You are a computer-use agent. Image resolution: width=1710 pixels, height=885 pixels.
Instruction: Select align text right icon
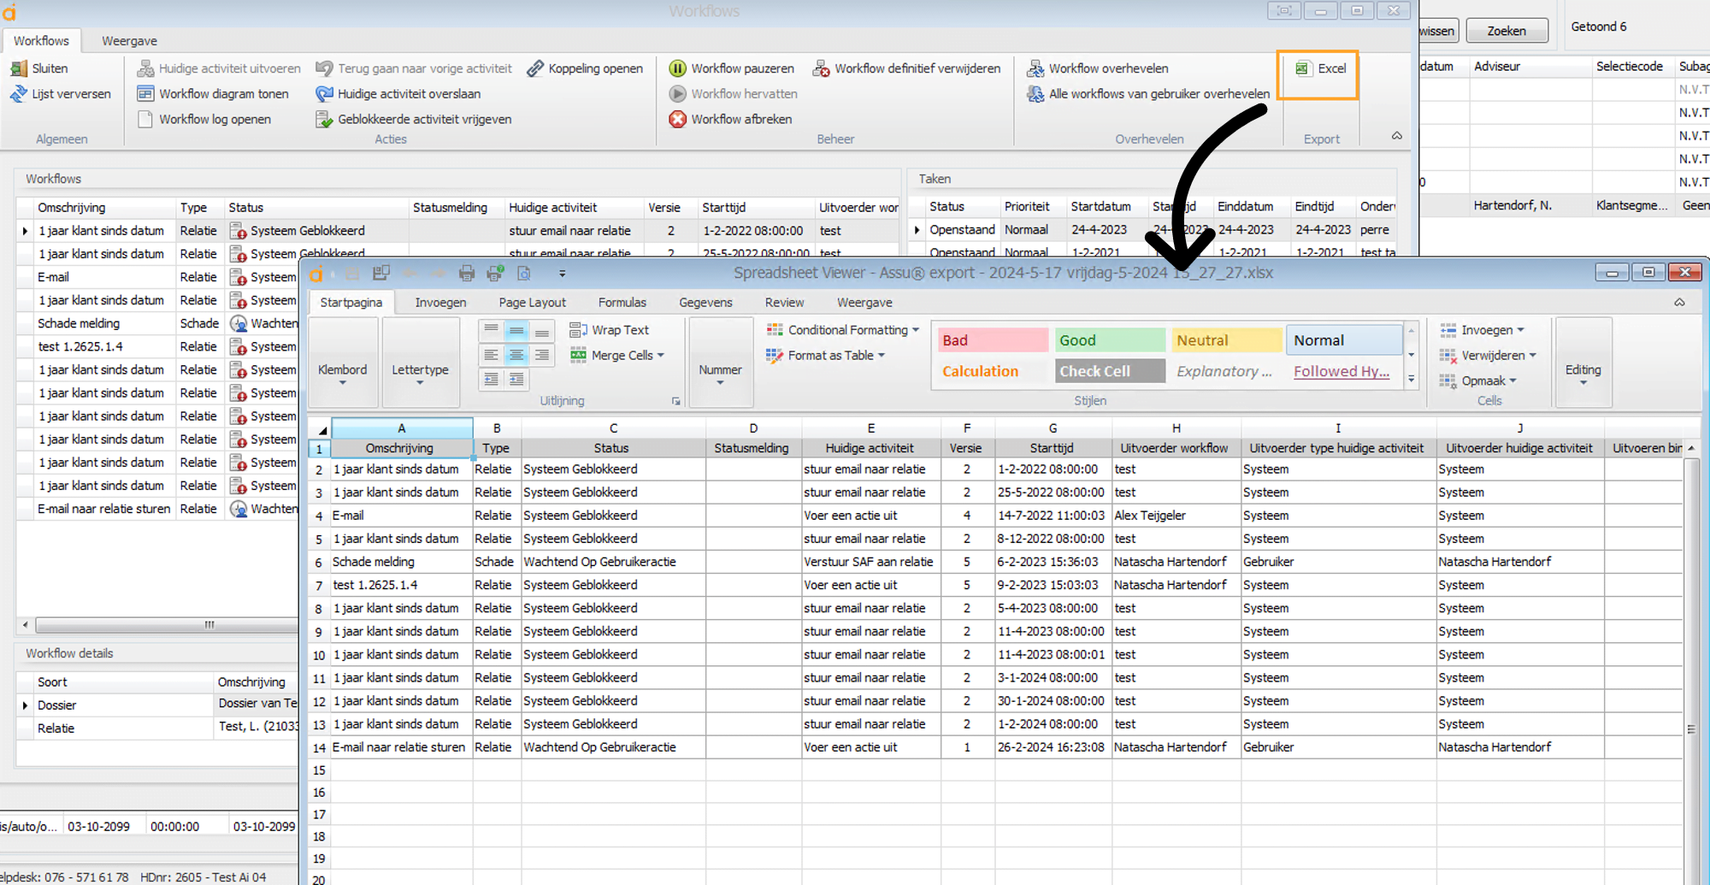point(542,355)
